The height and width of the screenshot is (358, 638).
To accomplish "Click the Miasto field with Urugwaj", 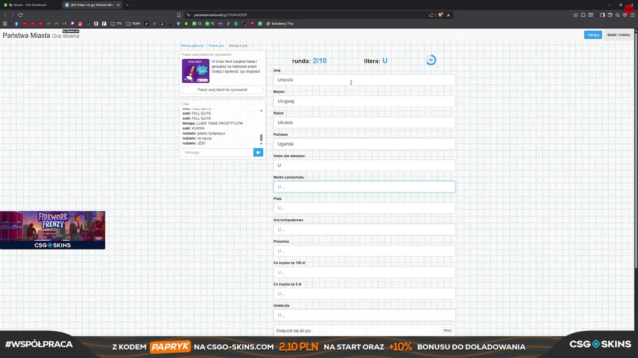I will pos(364,101).
